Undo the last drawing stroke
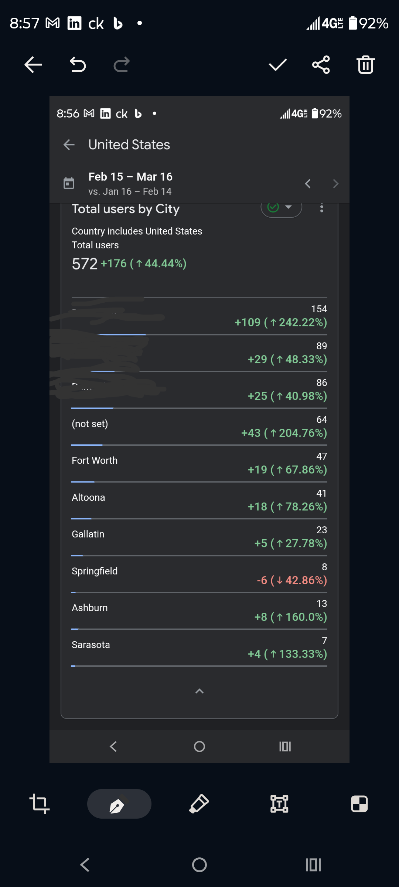This screenshot has width=399, height=887. (78, 65)
